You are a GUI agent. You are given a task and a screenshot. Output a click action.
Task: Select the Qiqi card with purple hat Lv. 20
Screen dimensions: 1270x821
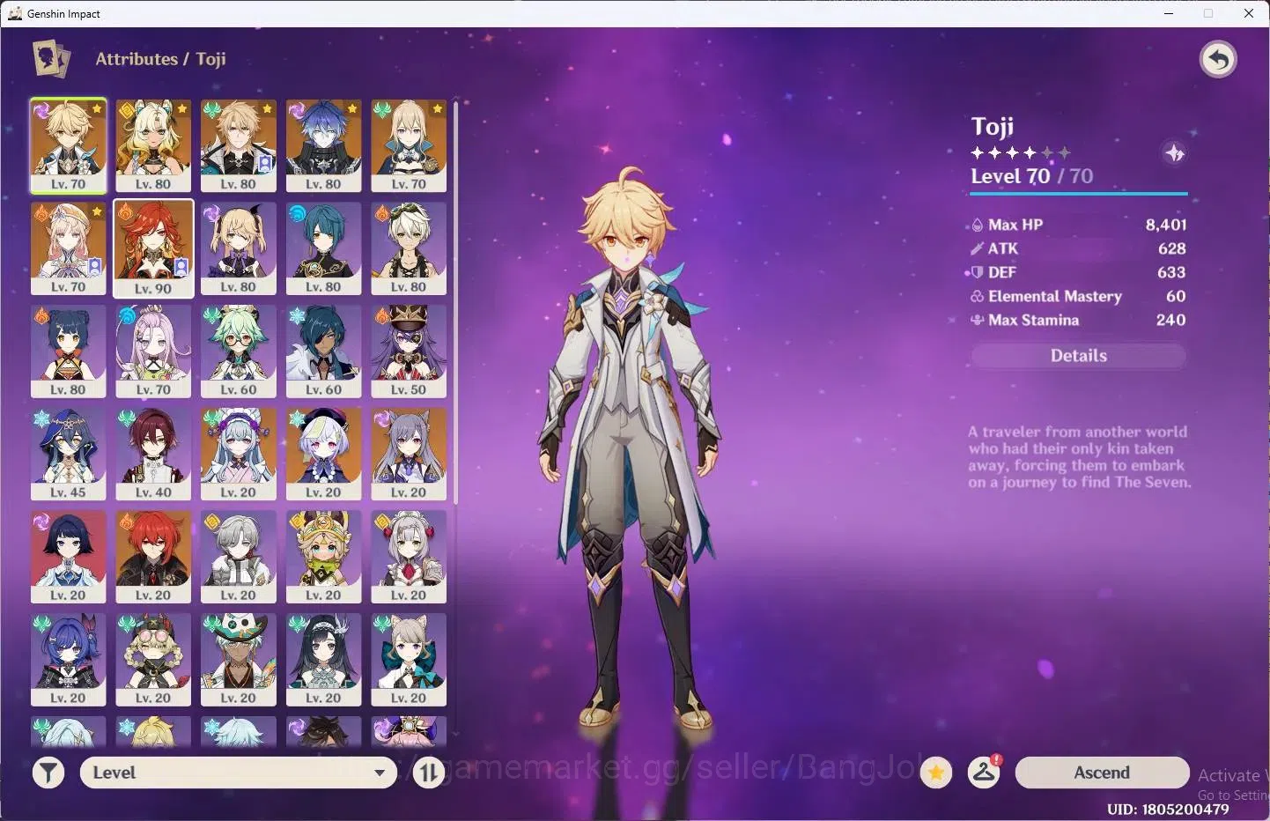tap(323, 455)
